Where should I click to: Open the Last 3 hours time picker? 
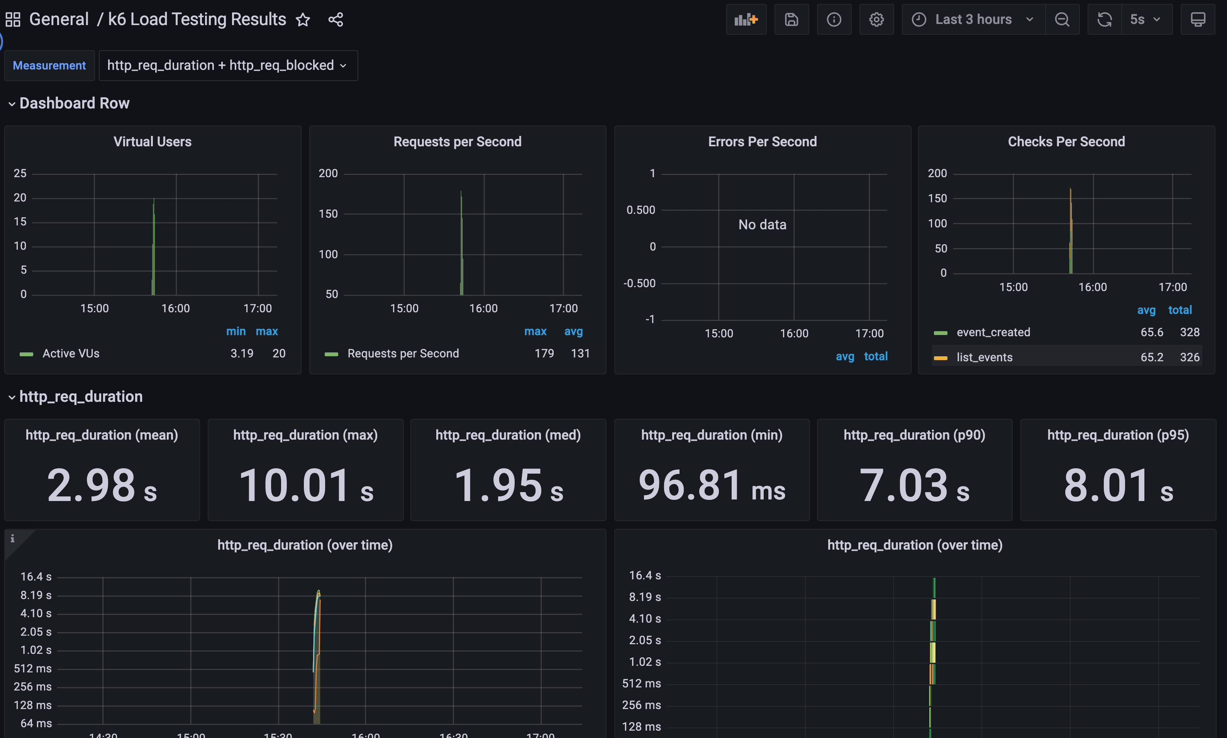click(x=972, y=19)
